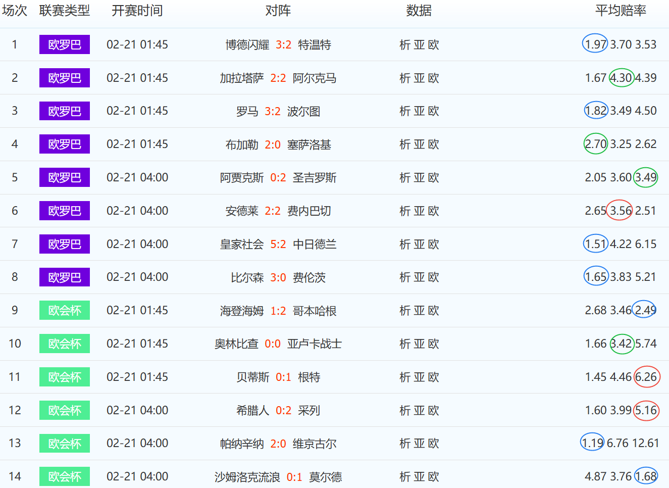The height and width of the screenshot is (488, 669).
Task: Click the 3:2 score for 博德闪耀 match
Action: tap(284, 45)
